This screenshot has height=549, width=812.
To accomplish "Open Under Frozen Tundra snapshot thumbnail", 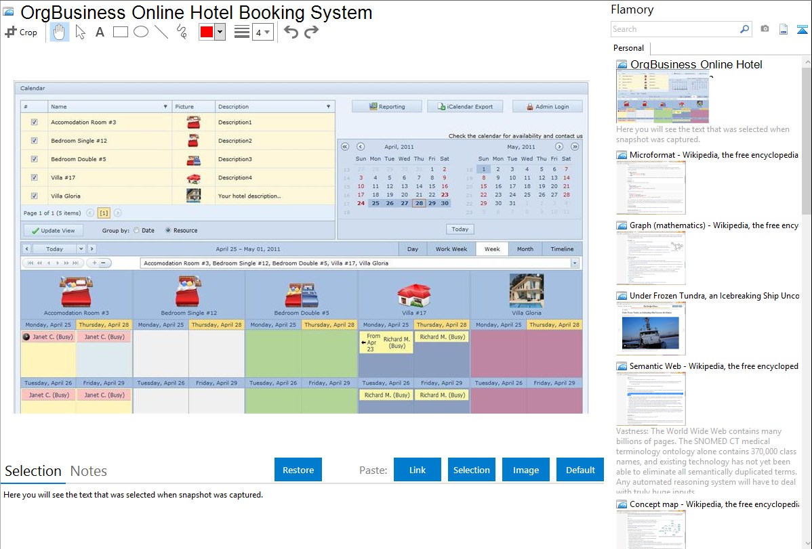I will 651,328.
